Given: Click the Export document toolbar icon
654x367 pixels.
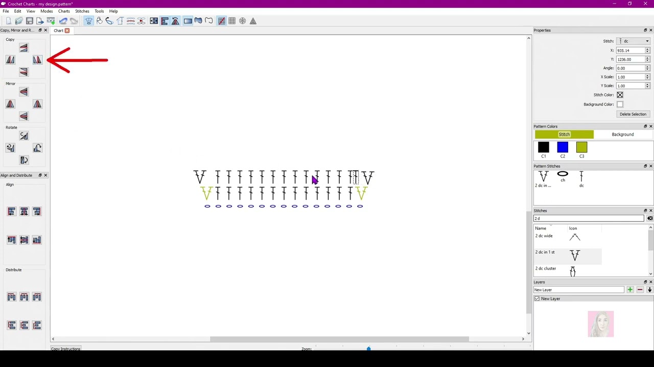Looking at the screenshot, I should pos(40,21).
